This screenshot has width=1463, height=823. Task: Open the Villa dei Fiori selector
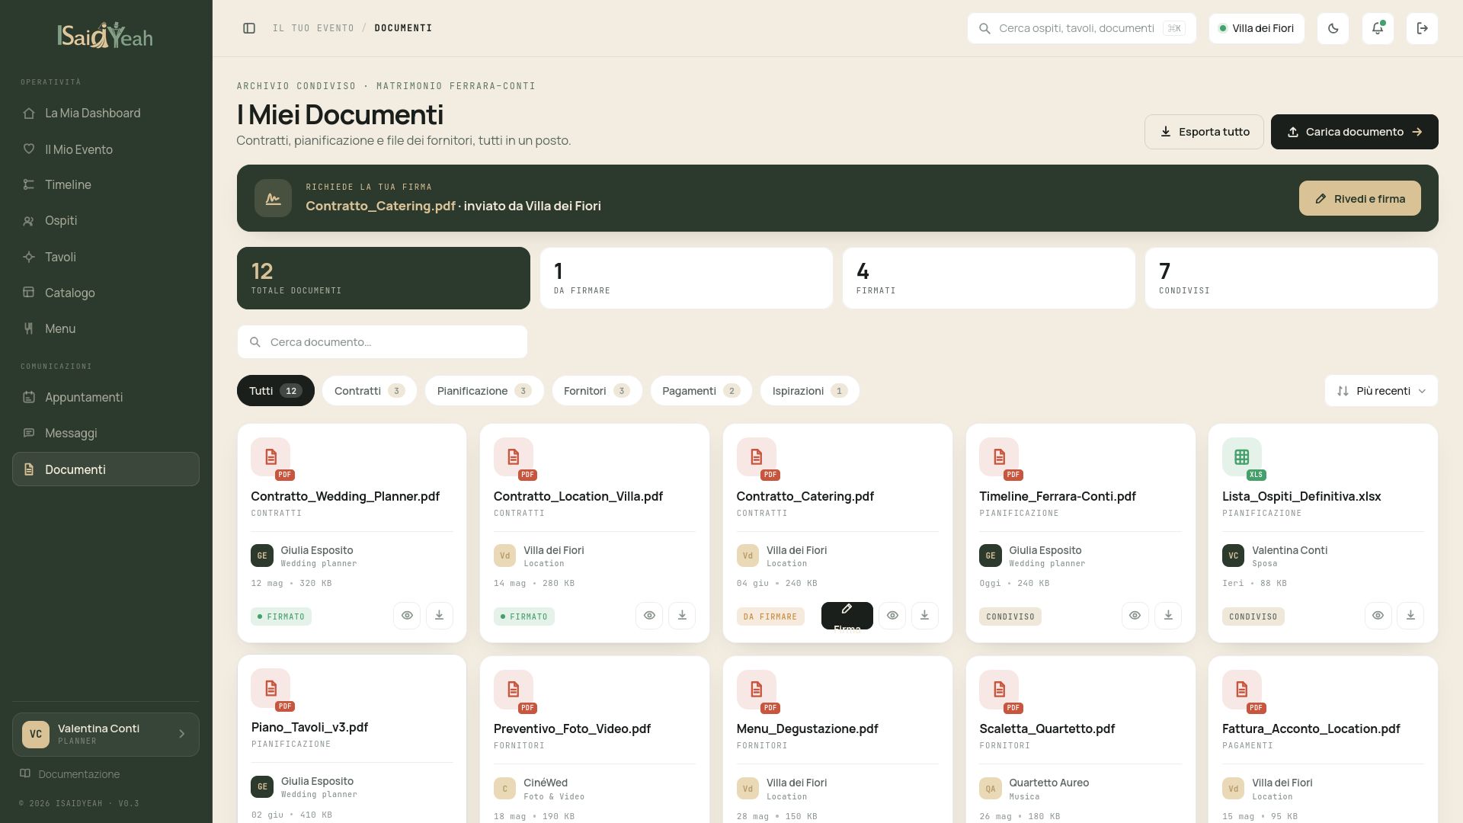[1257, 28]
